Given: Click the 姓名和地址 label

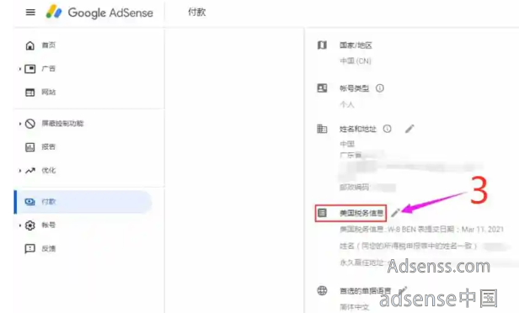Looking at the screenshot, I should [x=358, y=129].
